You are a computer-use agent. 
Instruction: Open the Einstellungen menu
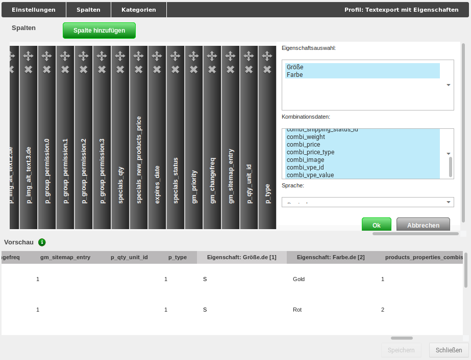coord(32,9)
